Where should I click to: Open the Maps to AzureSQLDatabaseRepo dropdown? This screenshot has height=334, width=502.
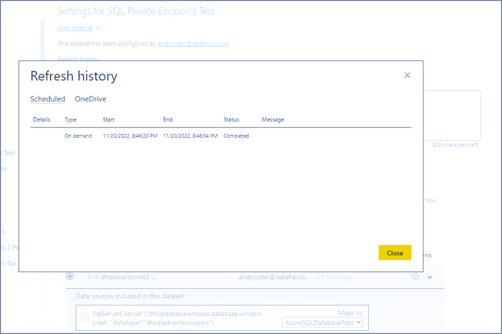[323, 322]
